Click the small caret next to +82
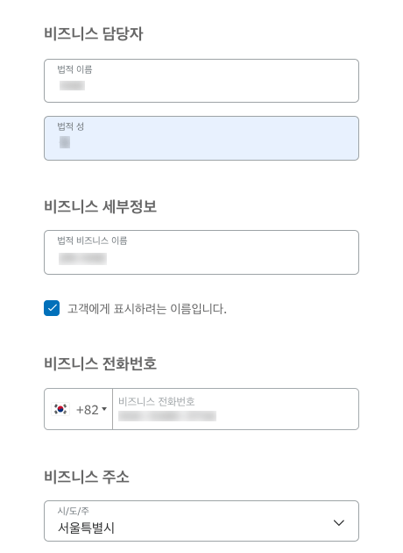 click(104, 409)
